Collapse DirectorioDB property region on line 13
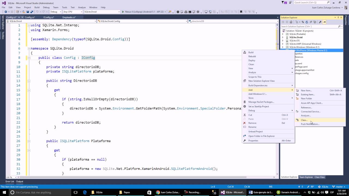This screenshot has height=196, width=349. pos(29,81)
